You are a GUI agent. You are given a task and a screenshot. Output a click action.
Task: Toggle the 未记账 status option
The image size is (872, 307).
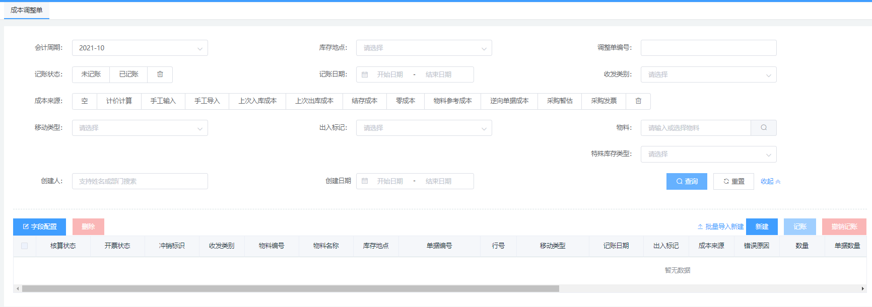pyautogui.click(x=91, y=74)
